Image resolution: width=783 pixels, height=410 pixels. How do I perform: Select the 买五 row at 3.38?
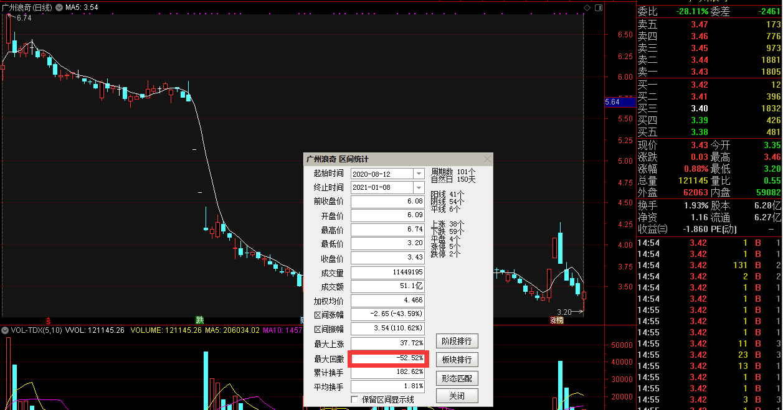coord(709,132)
